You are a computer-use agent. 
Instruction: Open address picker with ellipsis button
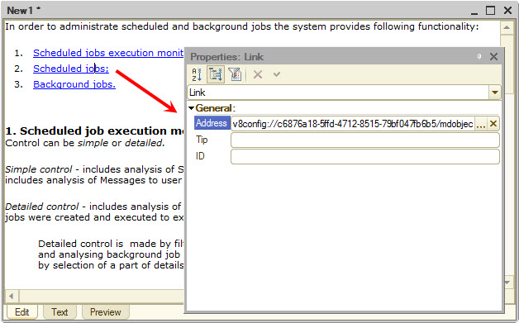[x=481, y=124]
